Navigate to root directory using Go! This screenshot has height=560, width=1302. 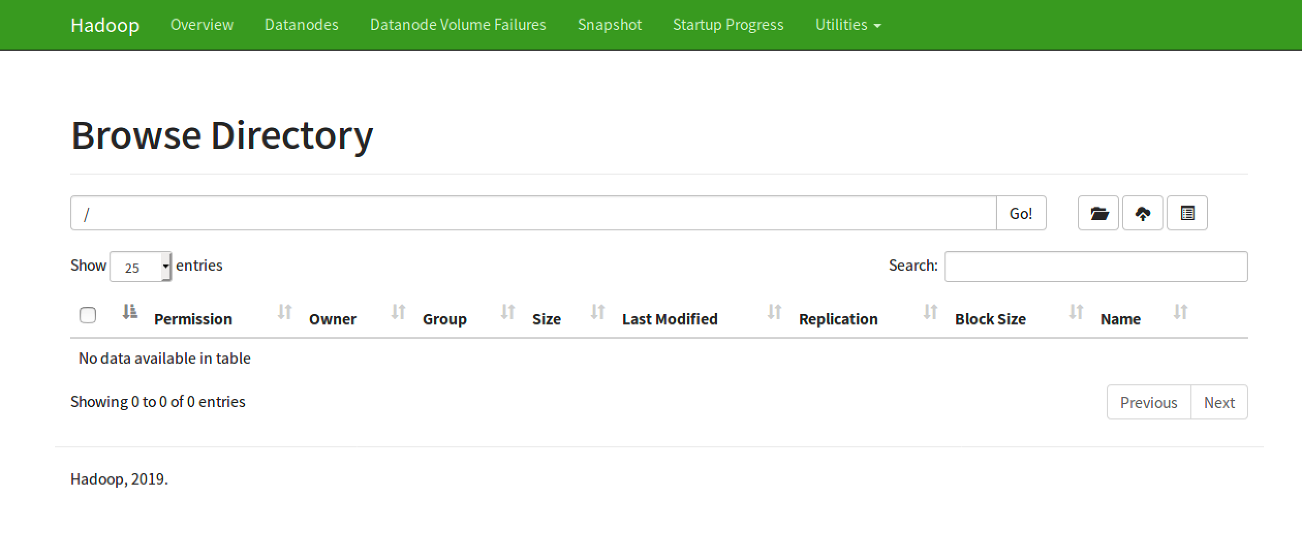pos(1020,213)
